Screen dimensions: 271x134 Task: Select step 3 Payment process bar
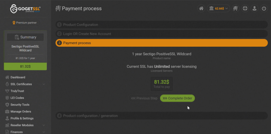point(162,43)
